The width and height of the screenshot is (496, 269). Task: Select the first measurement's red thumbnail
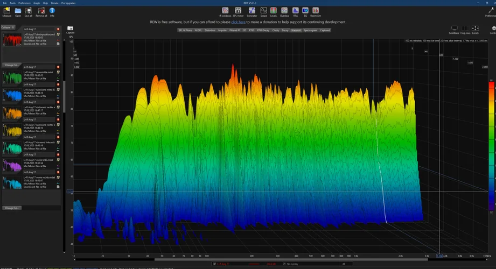[12, 39]
